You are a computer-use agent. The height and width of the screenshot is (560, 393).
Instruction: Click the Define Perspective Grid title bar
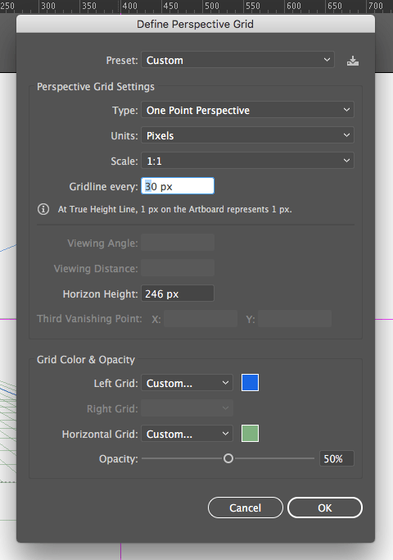click(x=196, y=25)
